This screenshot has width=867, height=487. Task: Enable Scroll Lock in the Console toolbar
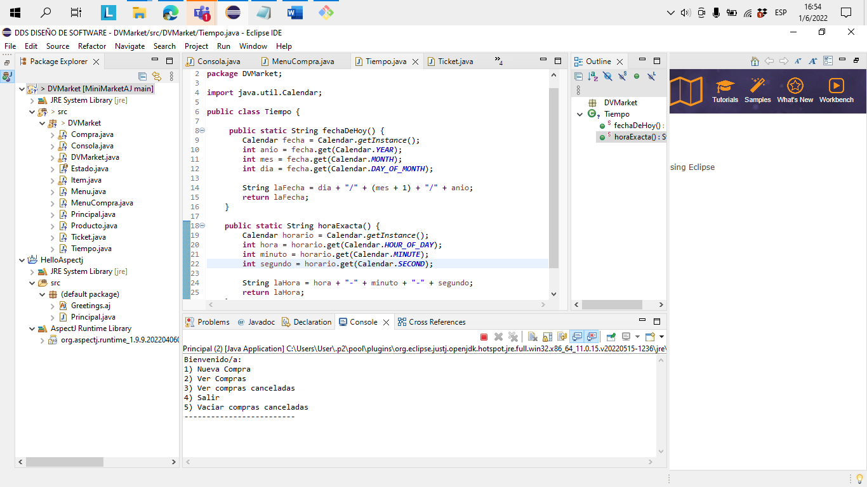coord(546,337)
